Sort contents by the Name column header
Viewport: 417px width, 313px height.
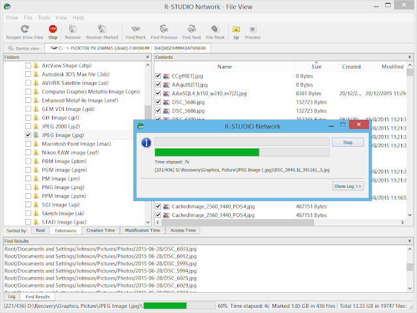[224, 67]
